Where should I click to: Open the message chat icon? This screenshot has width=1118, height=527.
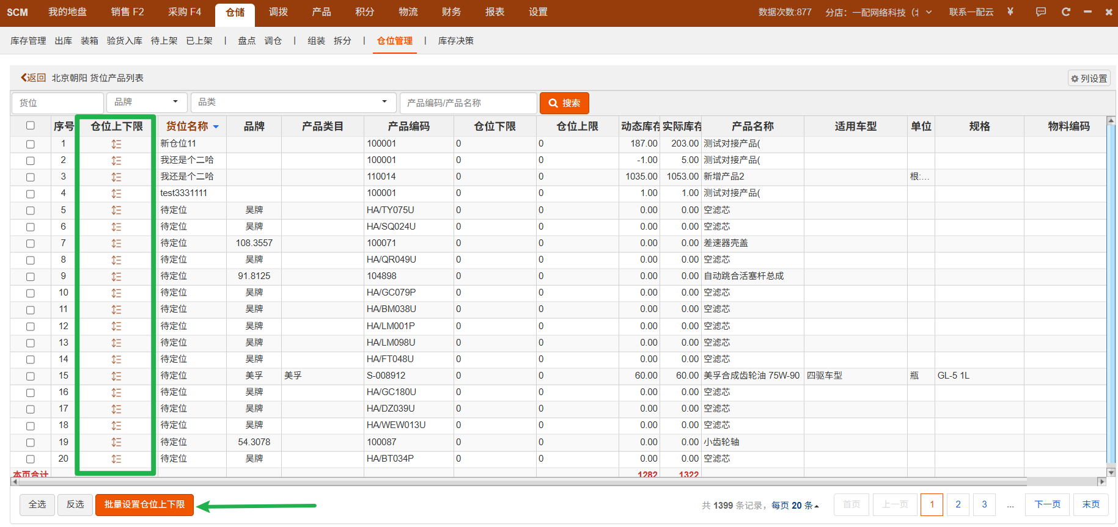coord(1041,12)
